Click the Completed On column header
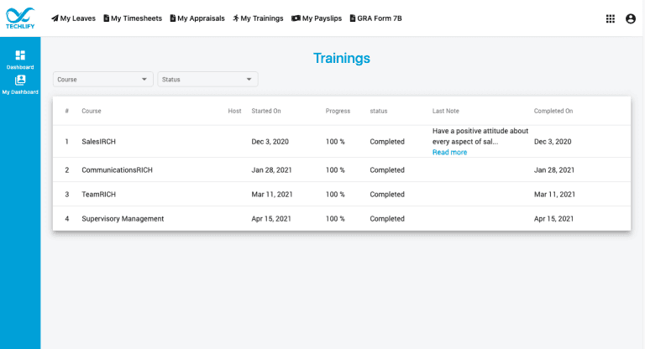 tap(553, 111)
